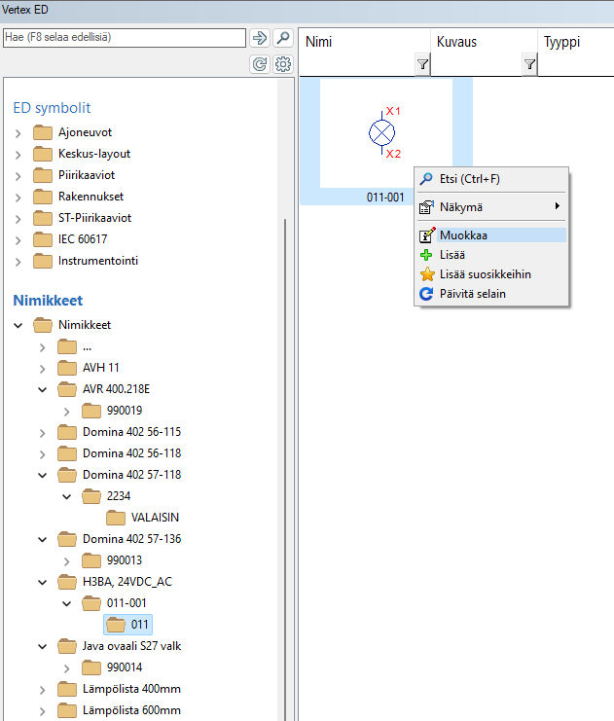Click Päivitä selain menu entry
The height and width of the screenshot is (721, 614).
pyautogui.click(x=472, y=294)
